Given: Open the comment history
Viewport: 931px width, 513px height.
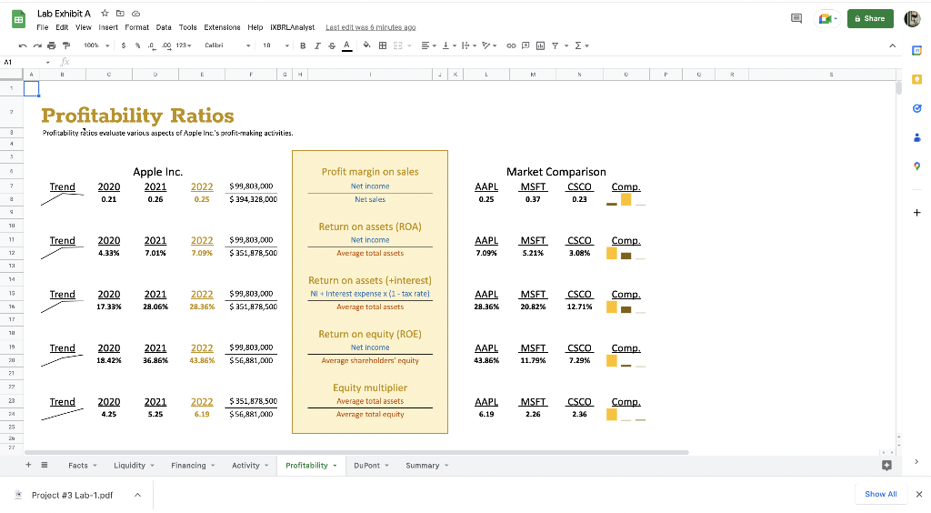Looking at the screenshot, I should pyautogui.click(x=796, y=18).
